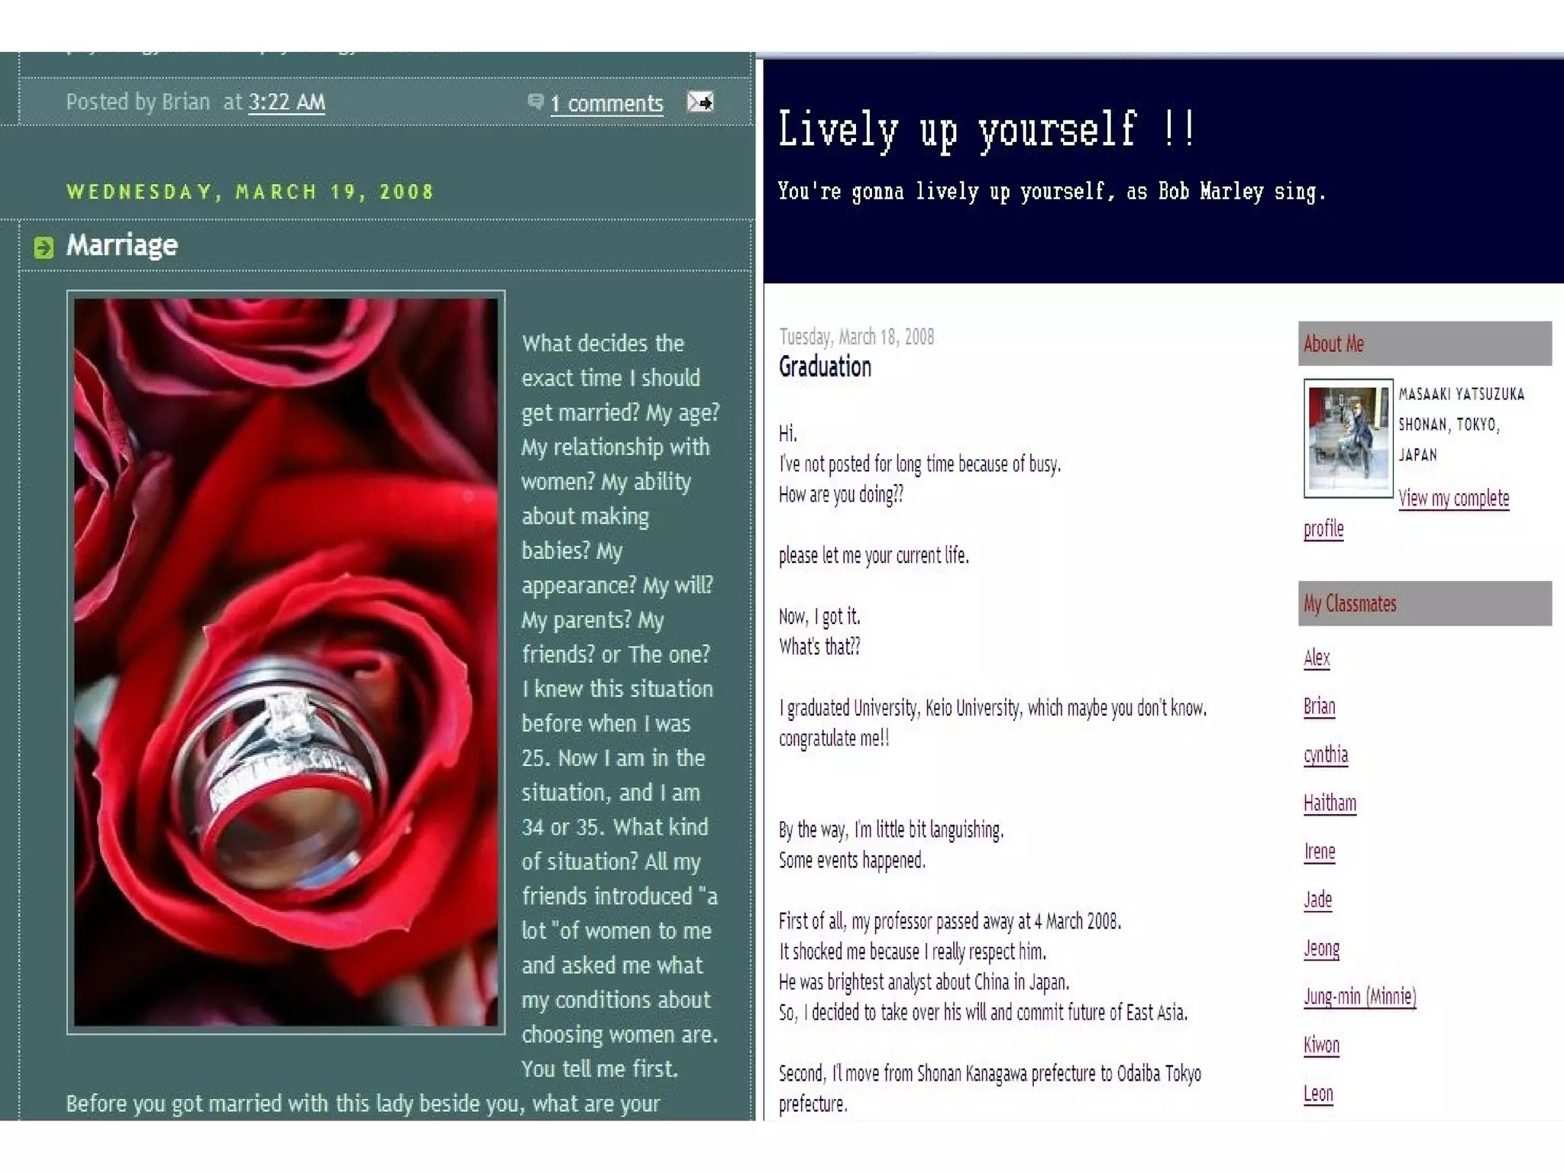Go to Irene's blog link
Viewport: 1564px width, 1173px height.
[1319, 851]
